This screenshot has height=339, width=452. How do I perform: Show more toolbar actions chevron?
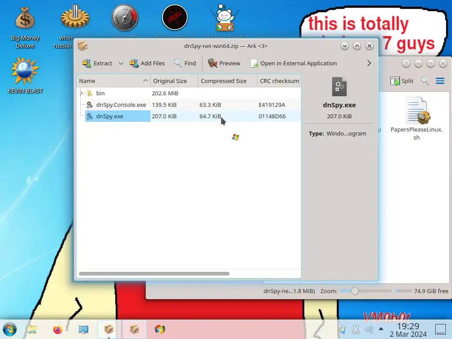point(369,63)
